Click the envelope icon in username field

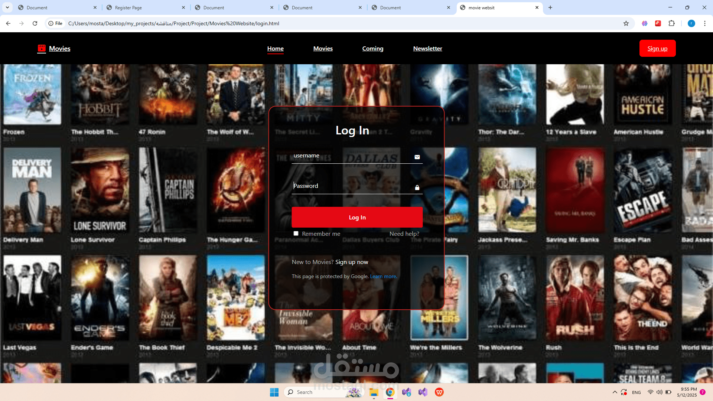[417, 157]
